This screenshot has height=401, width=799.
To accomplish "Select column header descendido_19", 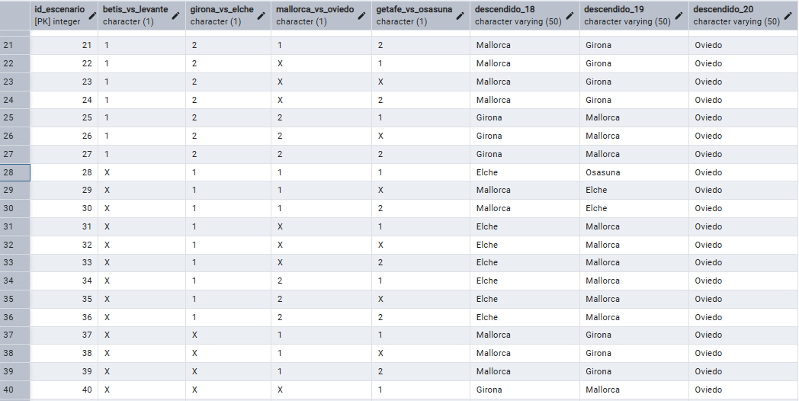I will (634, 15).
